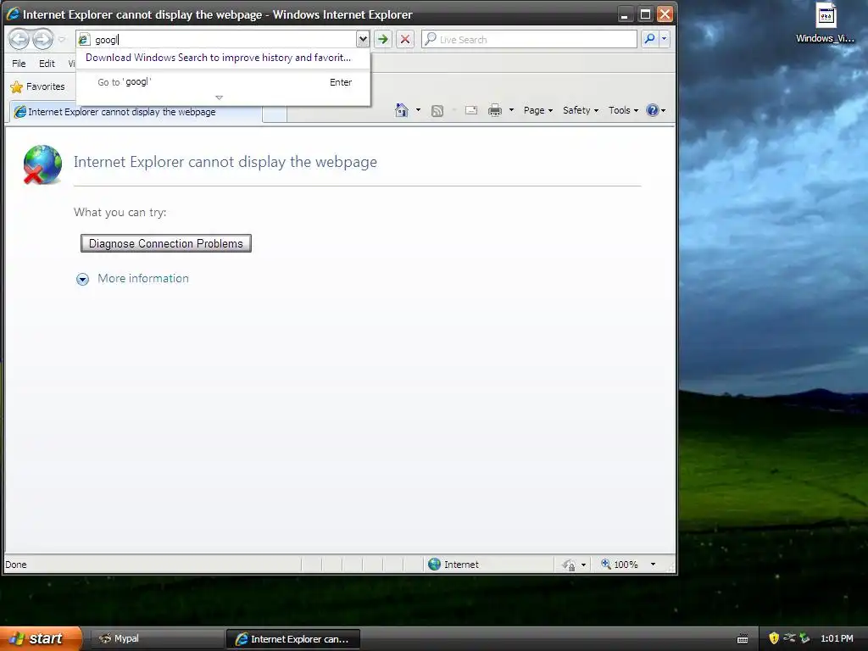Image resolution: width=868 pixels, height=651 pixels.
Task: Click the Protected Mode lock icon
Action: point(569,565)
